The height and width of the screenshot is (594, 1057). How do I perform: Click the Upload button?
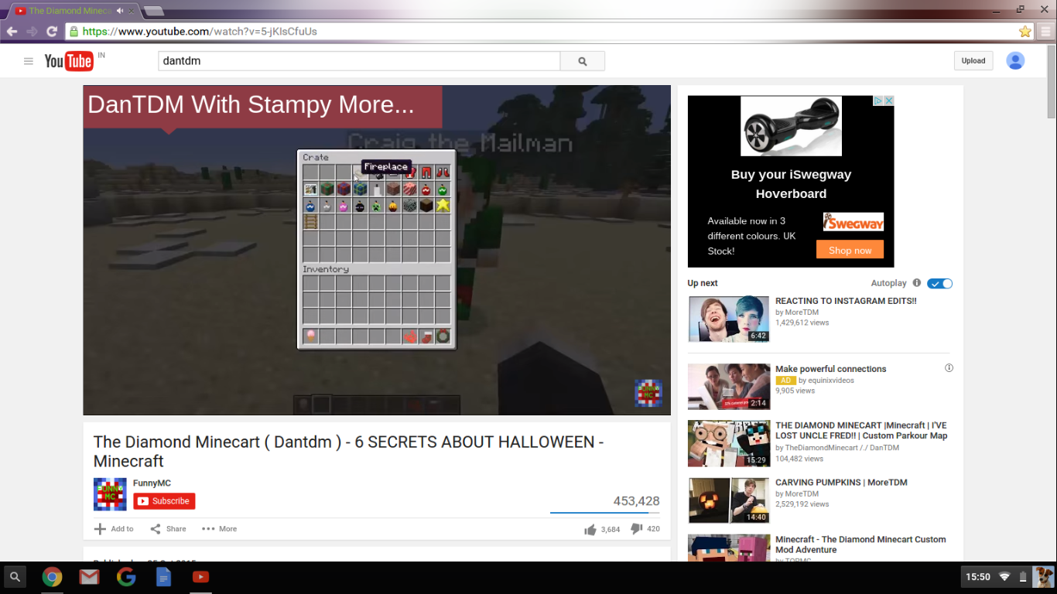pyautogui.click(x=973, y=61)
